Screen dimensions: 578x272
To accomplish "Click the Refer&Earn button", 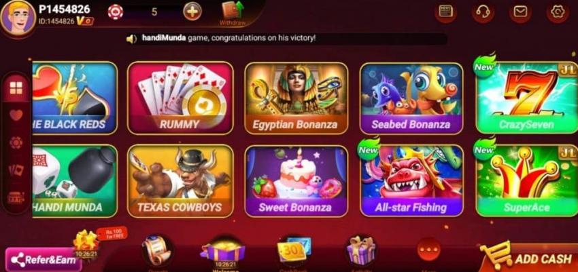I will coord(43,260).
